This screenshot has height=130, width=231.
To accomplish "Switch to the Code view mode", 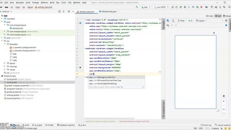I will (209, 16).
